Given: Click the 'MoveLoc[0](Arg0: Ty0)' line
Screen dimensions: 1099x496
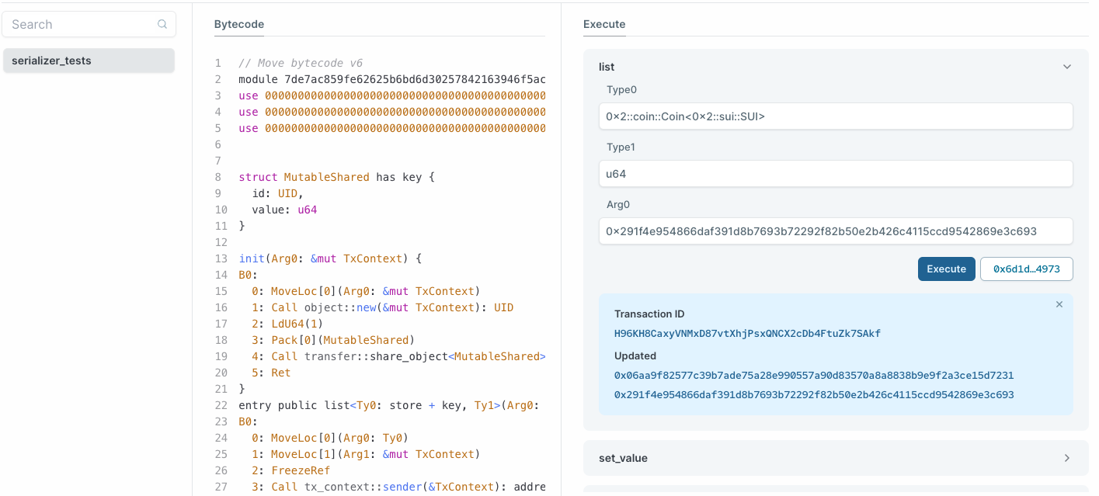Looking at the screenshot, I should 330,438.
